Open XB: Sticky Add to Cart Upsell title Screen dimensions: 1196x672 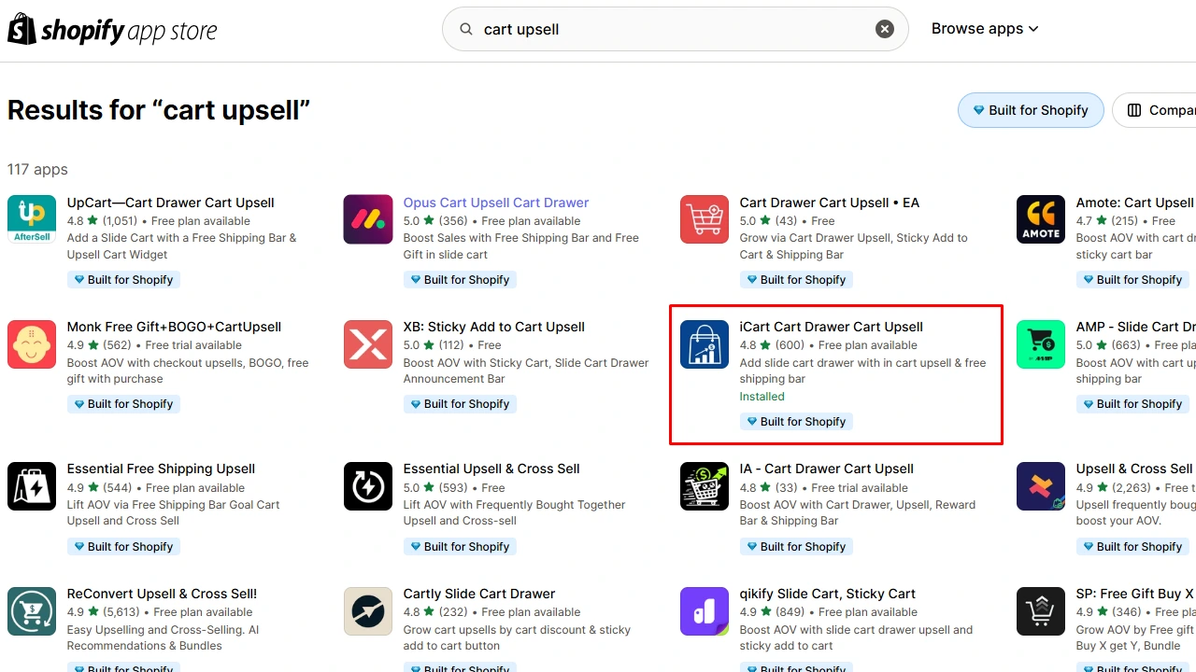pyautogui.click(x=494, y=327)
